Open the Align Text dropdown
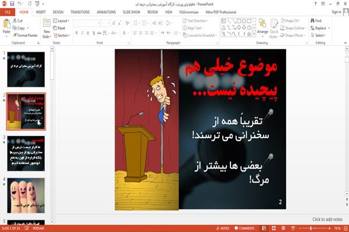Screen dimensions: 349x232 click(x=193, y=28)
